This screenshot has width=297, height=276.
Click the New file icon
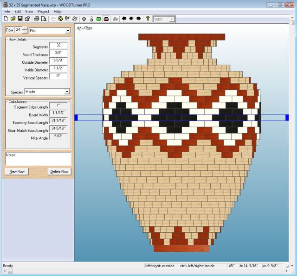click(x=6, y=19)
